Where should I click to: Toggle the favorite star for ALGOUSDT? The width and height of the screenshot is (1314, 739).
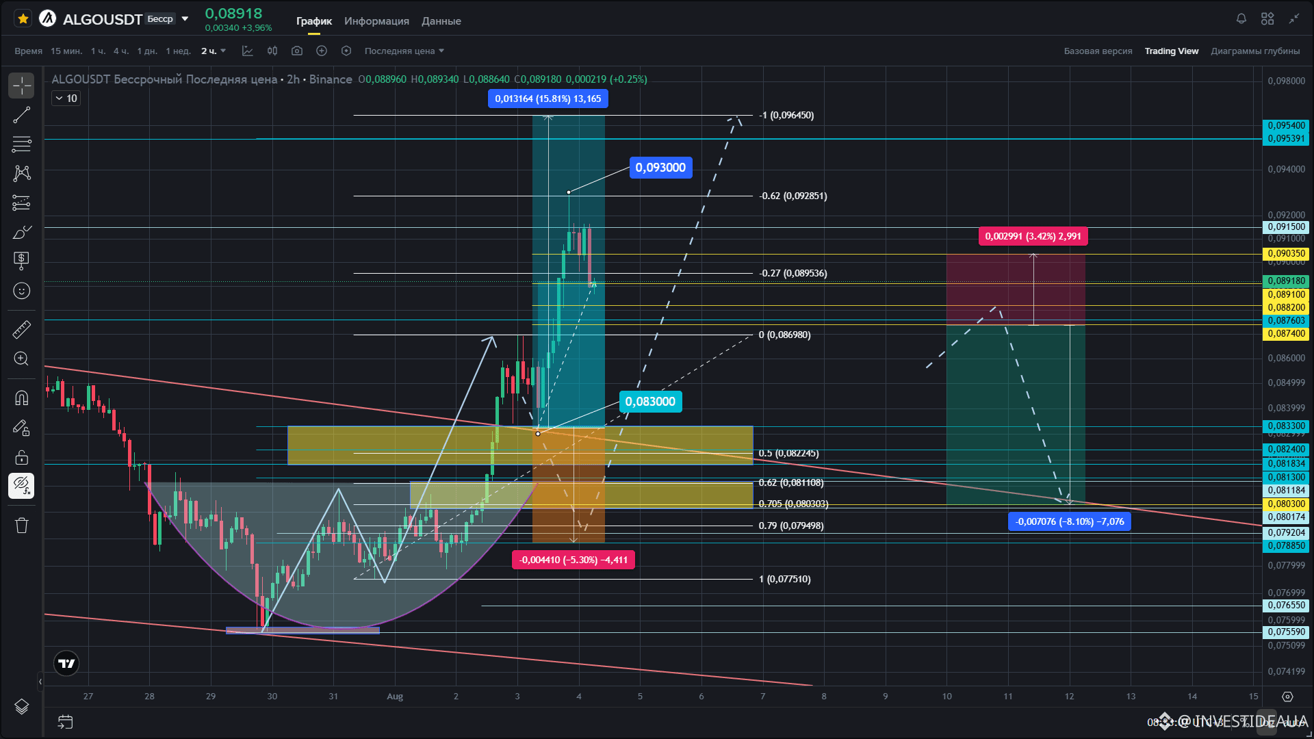click(x=23, y=19)
